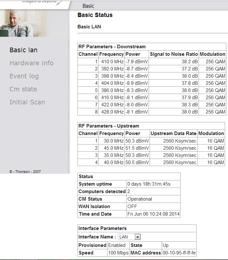Click System uptime value 0 days 18h:31m:45s
This screenshot has height=260, width=228.
[x=149, y=184]
